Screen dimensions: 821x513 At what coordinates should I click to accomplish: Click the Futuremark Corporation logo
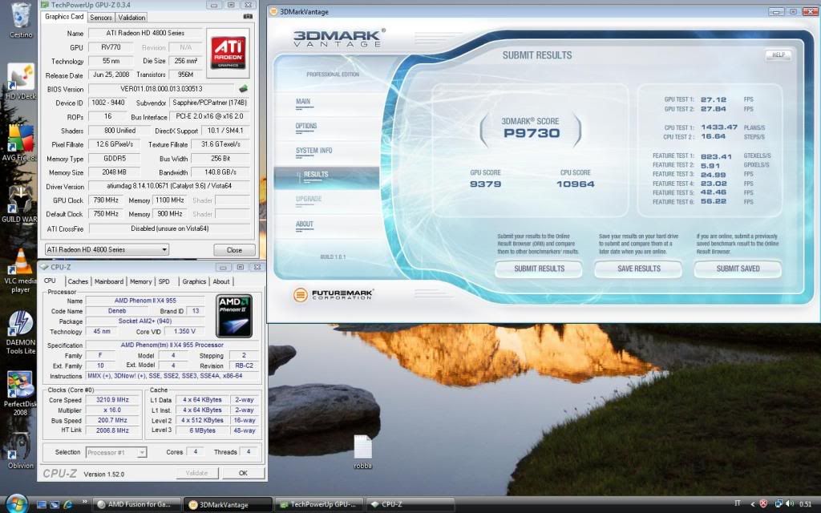tap(333, 295)
